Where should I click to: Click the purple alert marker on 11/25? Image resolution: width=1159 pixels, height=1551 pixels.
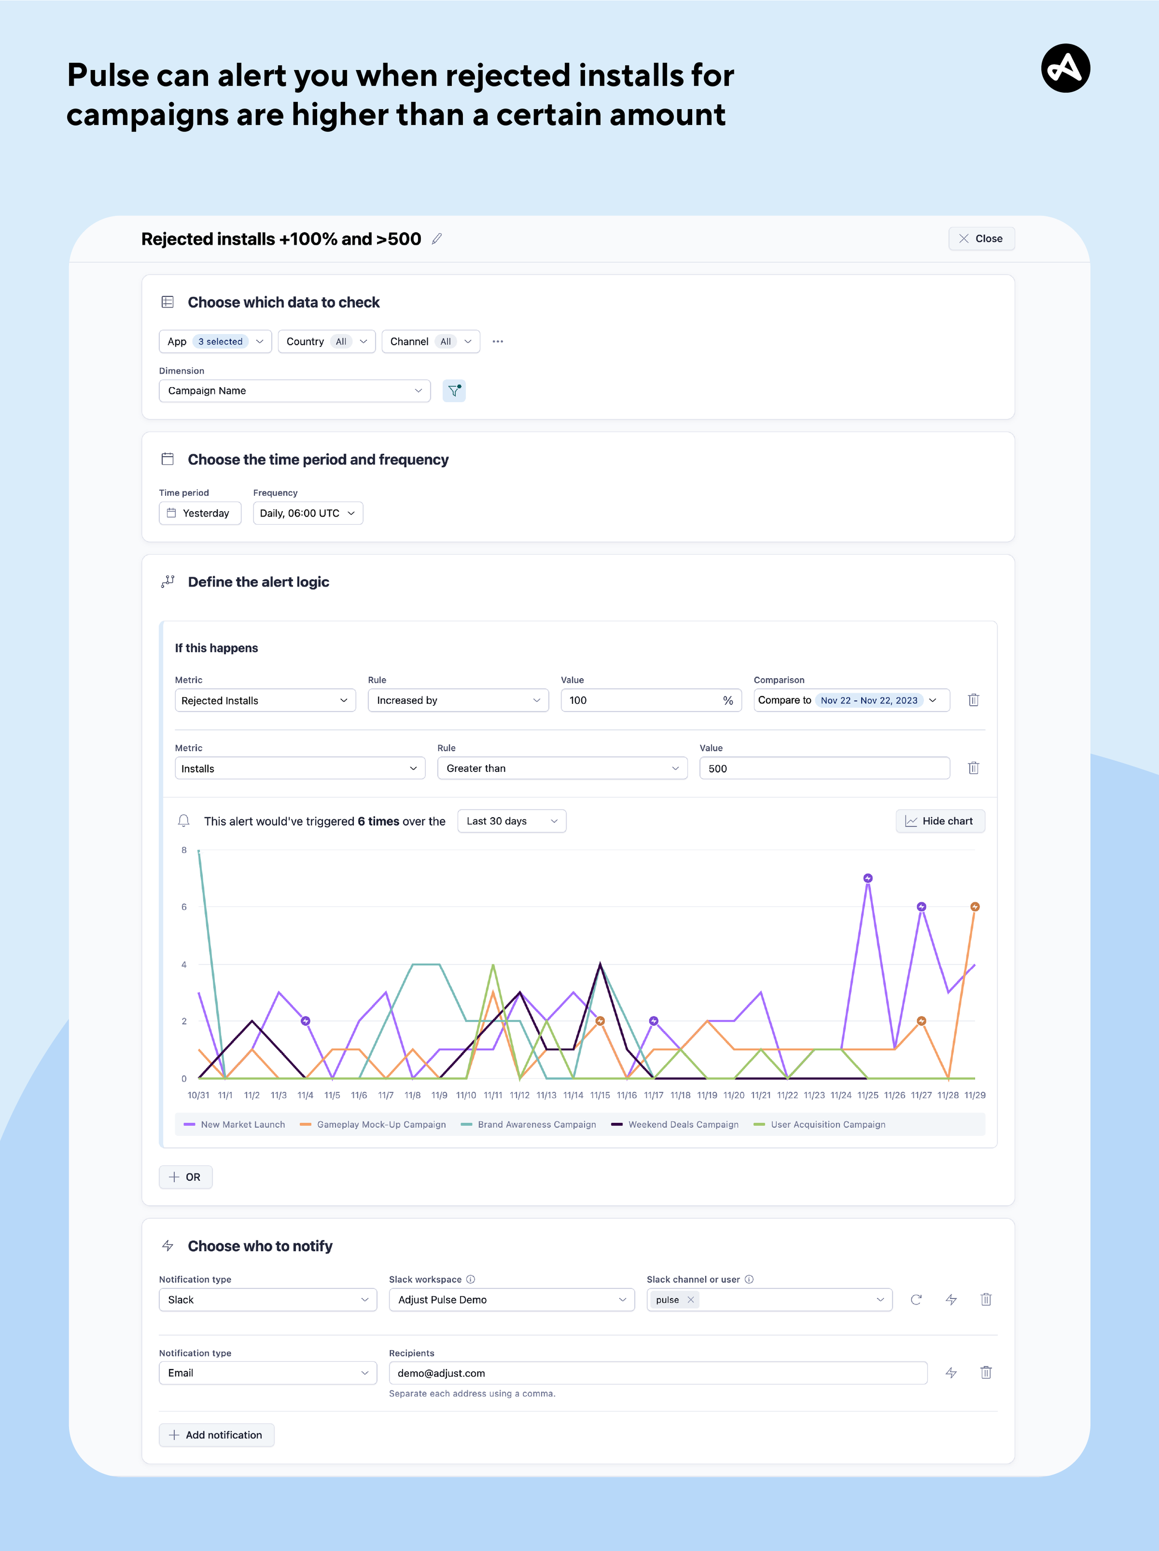pos(868,879)
